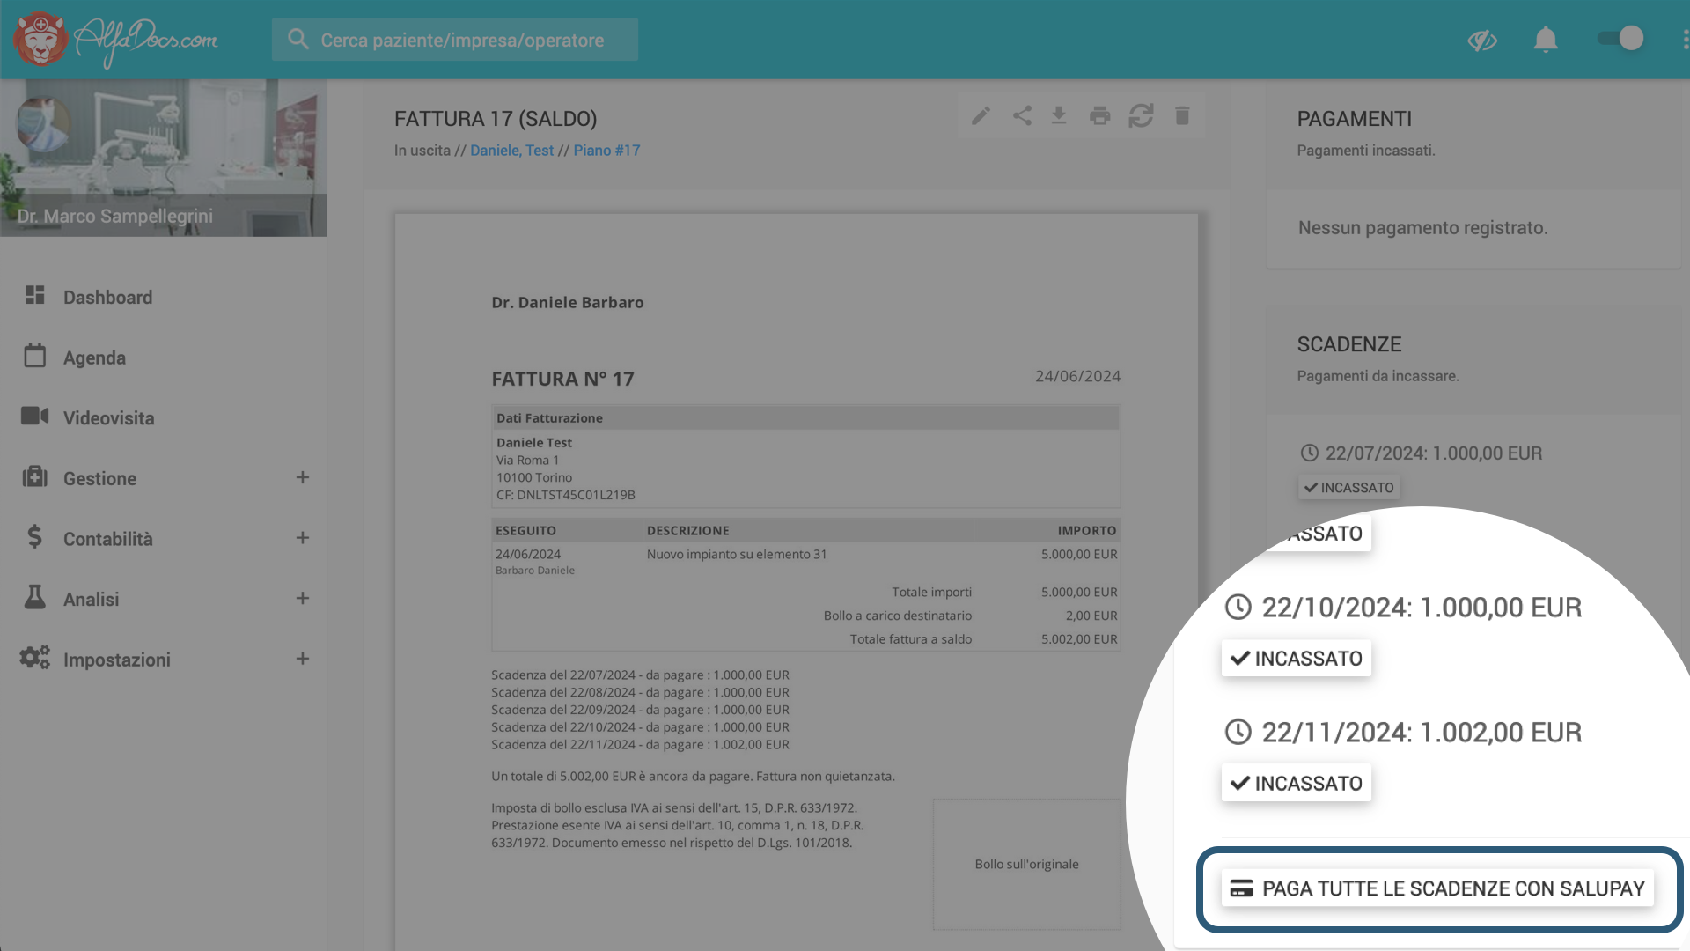This screenshot has width=1690, height=951.
Task: Click the PAGAMENTI heading
Action: (1354, 119)
